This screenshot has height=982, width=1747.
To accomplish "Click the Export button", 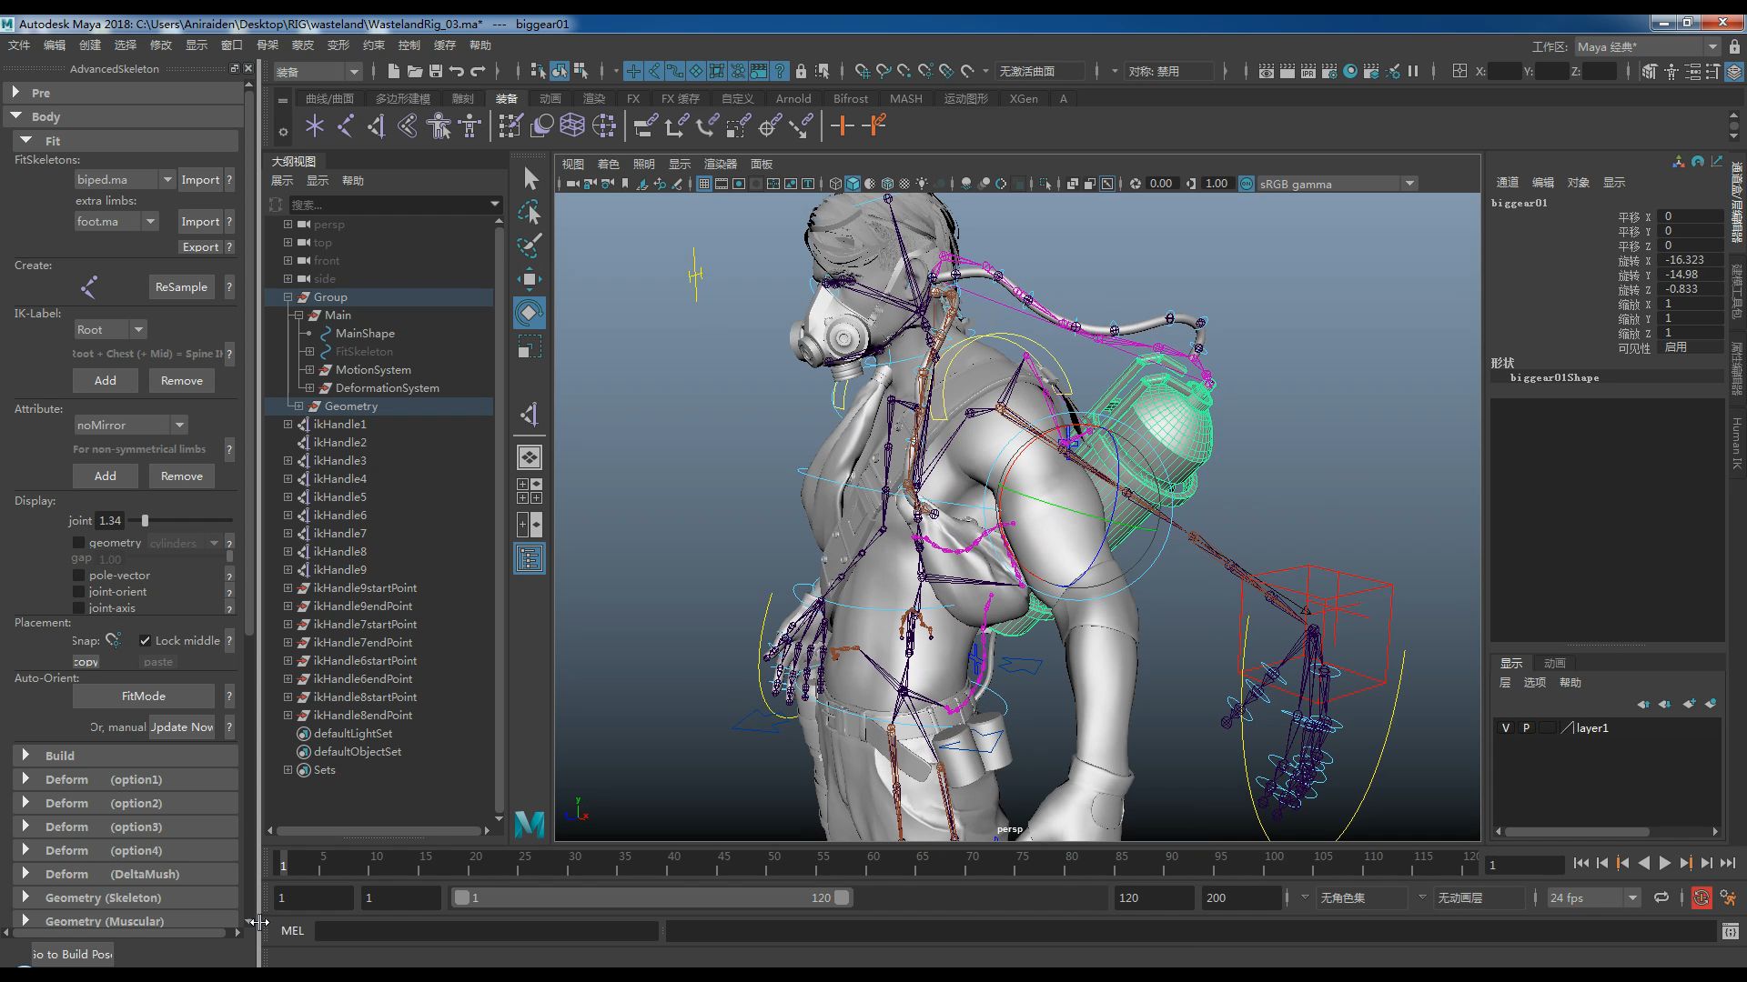I will click(200, 247).
